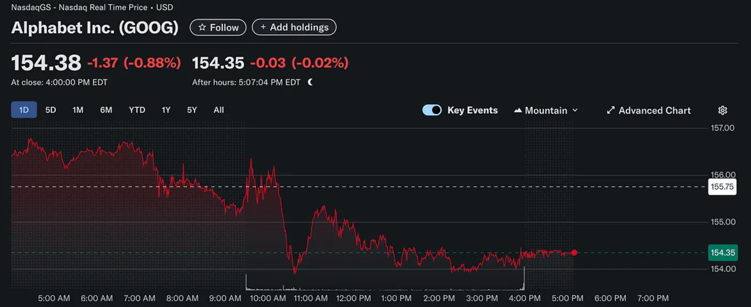Click the 6:00 PM time axis label
The height and width of the screenshot is (307, 751).
pos(610,298)
